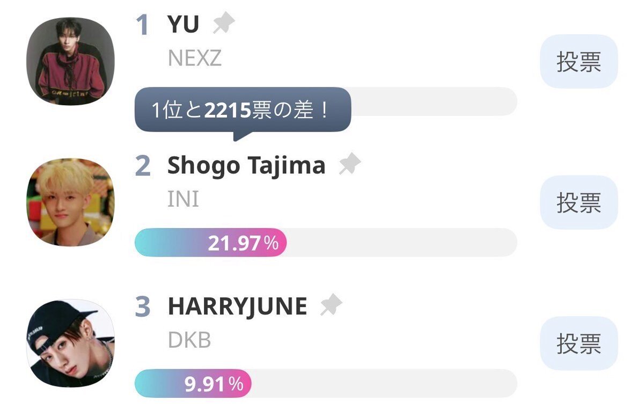Click the name YU
This screenshot has width=644, height=416.
[184, 25]
